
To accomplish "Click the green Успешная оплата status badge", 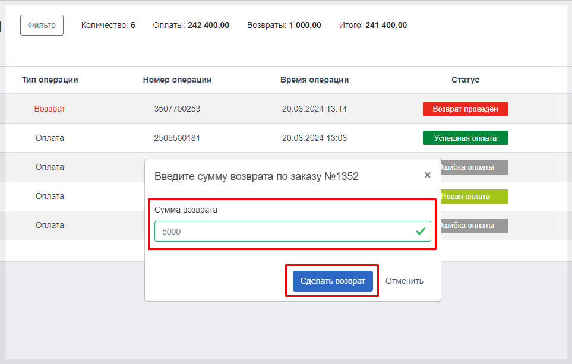I will pos(465,138).
